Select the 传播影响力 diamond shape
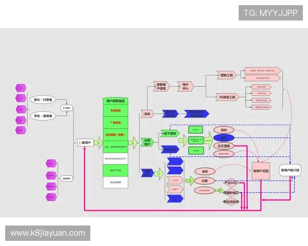 coord(232,192)
